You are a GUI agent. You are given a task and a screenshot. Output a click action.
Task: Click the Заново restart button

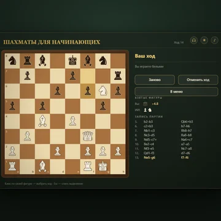click(x=155, y=80)
